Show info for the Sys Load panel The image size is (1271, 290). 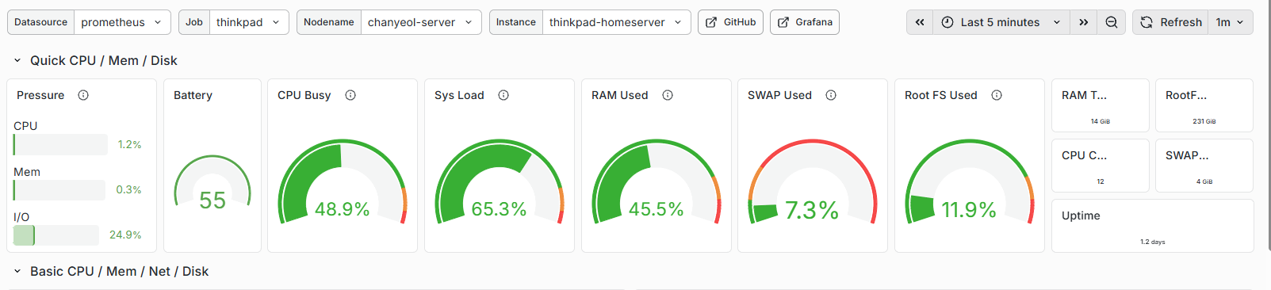[503, 95]
